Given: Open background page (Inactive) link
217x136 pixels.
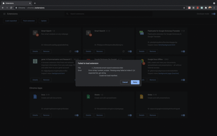Looking at the screenshot, I should pos(168,73).
